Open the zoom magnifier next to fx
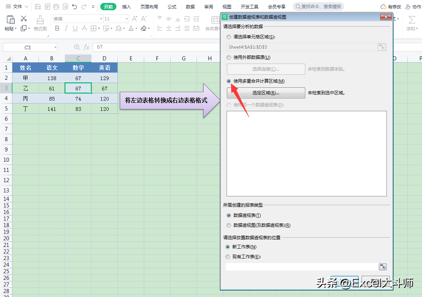The width and height of the screenshot is (422, 297). point(77,47)
